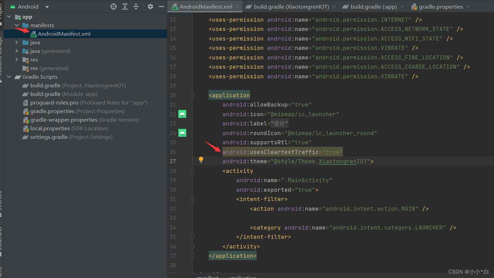Click the launcher icon gutter on line 22
Image resolution: width=494 pixels, height=278 pixels.
tap(182, 114)
